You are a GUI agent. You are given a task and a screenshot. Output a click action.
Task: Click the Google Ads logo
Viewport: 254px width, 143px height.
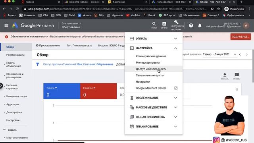15,25
